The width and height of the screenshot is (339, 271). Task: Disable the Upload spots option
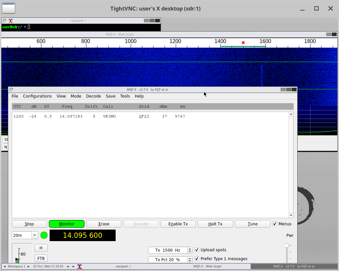pos(196,250)
